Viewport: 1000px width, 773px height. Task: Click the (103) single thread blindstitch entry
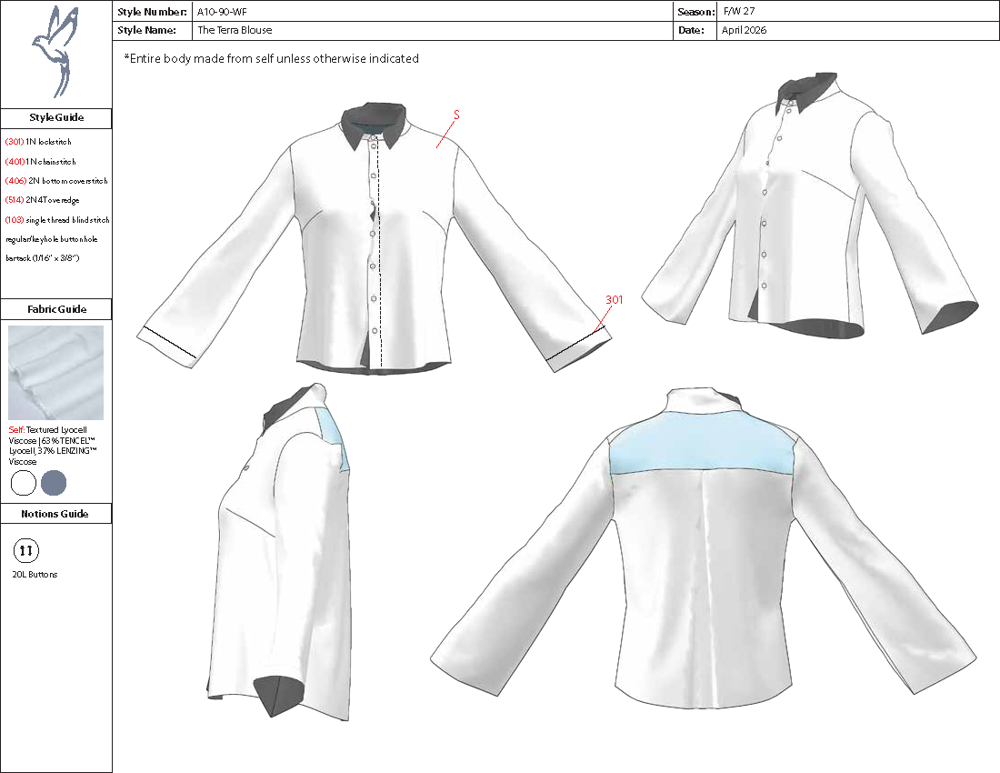[57, 220]
